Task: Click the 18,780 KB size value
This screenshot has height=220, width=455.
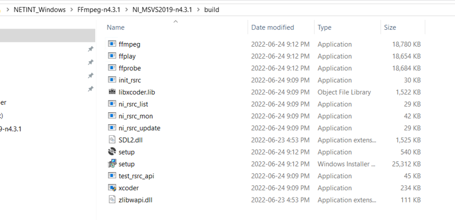Action: click(x=406, y=44)
